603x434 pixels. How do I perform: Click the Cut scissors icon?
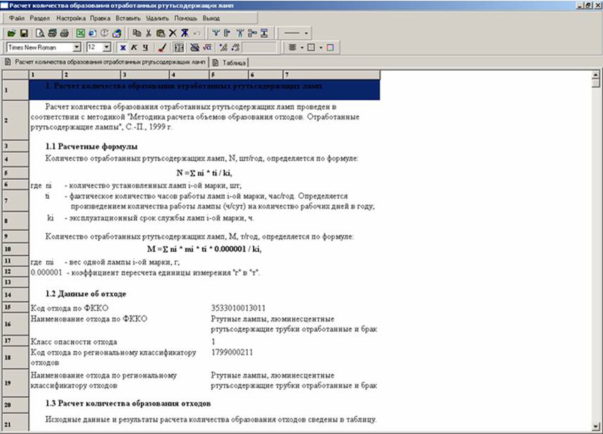[148, 33]
